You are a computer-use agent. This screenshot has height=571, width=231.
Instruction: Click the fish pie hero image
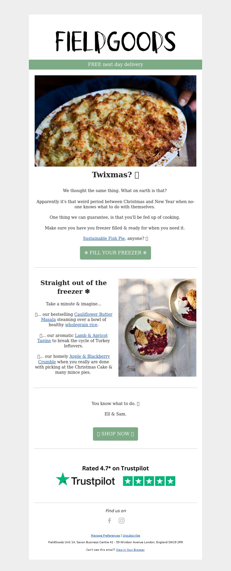pyautogui.click(x=115, y=121)
